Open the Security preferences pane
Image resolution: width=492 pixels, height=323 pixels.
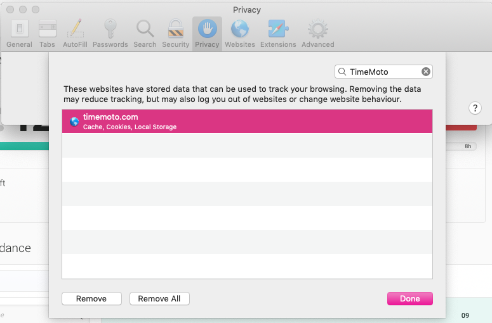(x=175, y=34)
